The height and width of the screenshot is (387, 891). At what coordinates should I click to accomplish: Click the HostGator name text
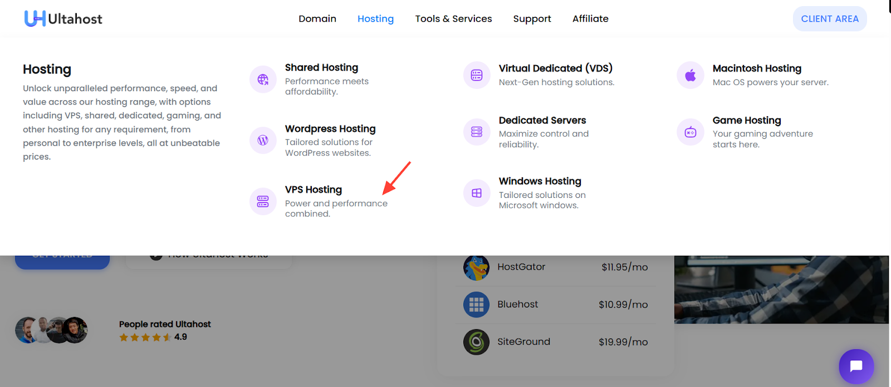click(521, 267)
